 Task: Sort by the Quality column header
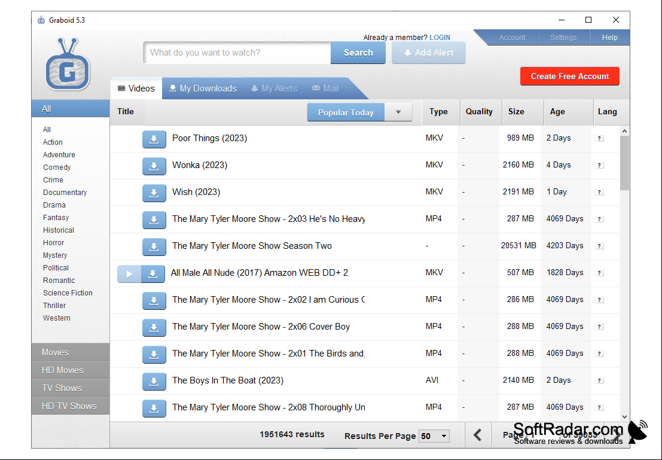tap(481, 112)
